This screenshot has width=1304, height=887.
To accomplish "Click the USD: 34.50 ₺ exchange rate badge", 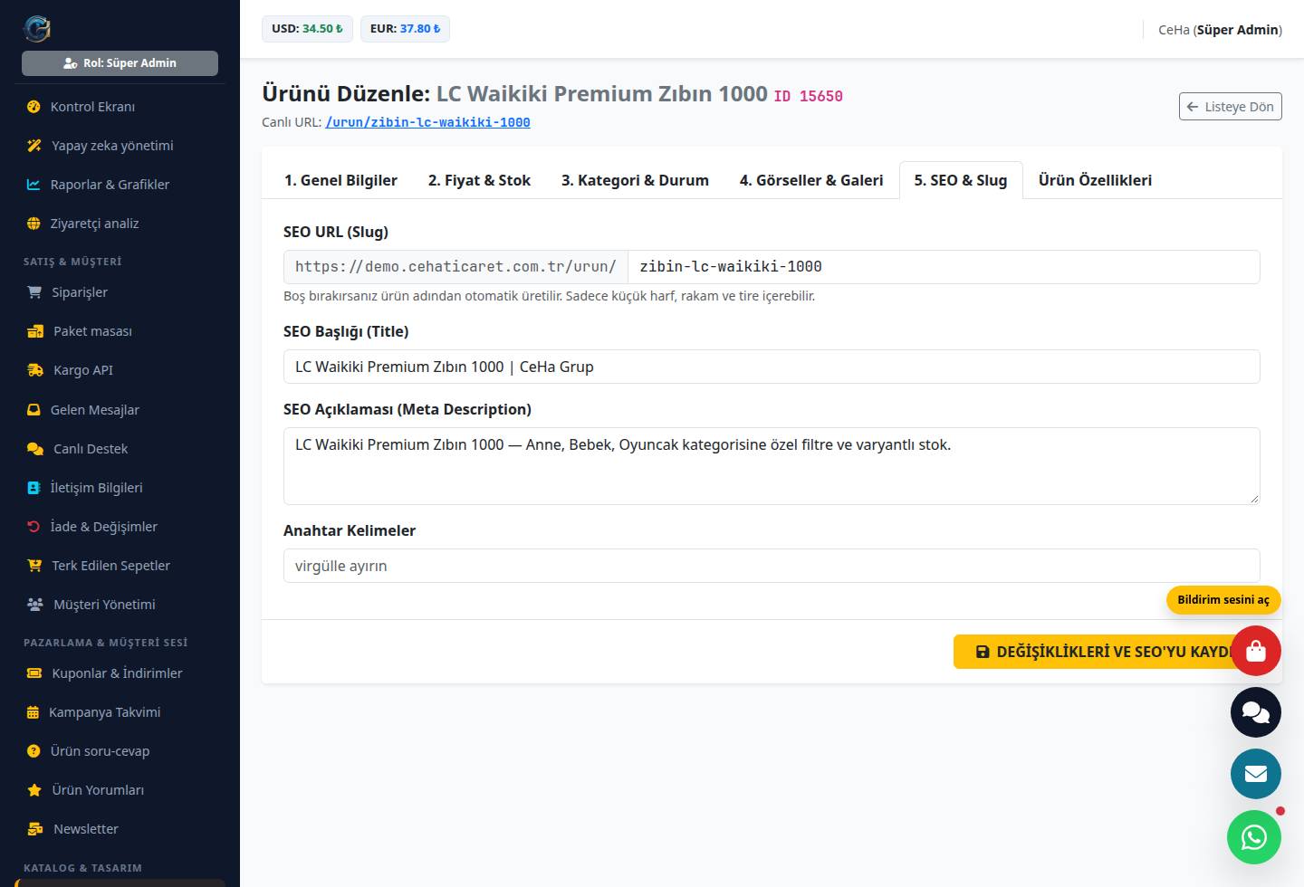I will [x=307, y=29].
